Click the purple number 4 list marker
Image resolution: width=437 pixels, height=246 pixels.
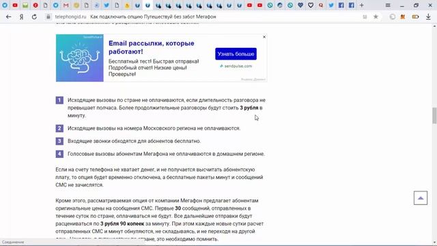59,154
